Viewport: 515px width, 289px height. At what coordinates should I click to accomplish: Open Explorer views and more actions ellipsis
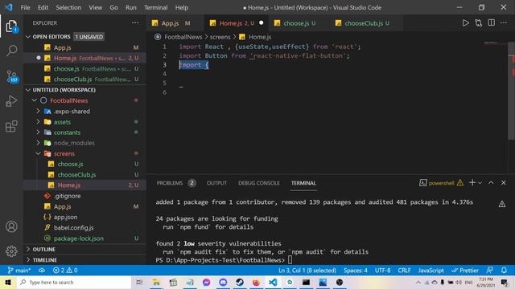(x=135, y=22)
